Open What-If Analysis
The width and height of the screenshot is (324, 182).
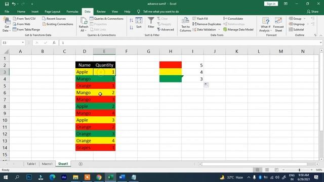click(x=265, y=25)
